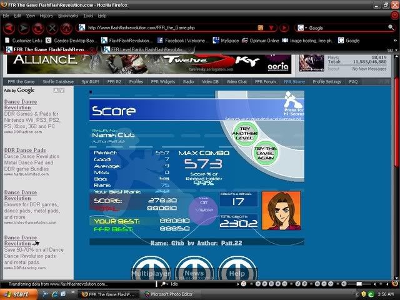This screenshot has height=300, width=400.
Task: Switch to the FFR Level Ranks tab
Action: point(145,49)
